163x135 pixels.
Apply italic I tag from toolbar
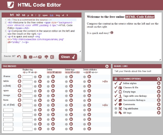click(36, 15)
